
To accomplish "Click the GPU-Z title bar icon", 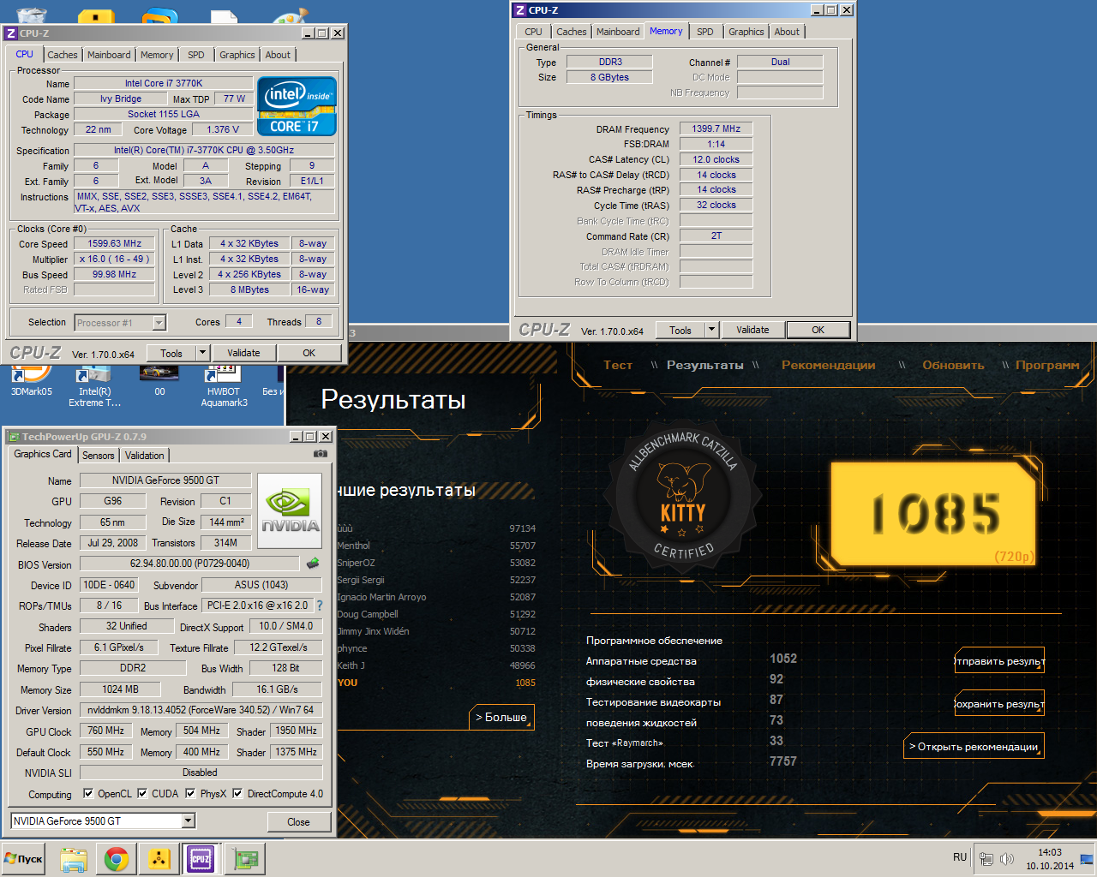I will coord(14,437).
